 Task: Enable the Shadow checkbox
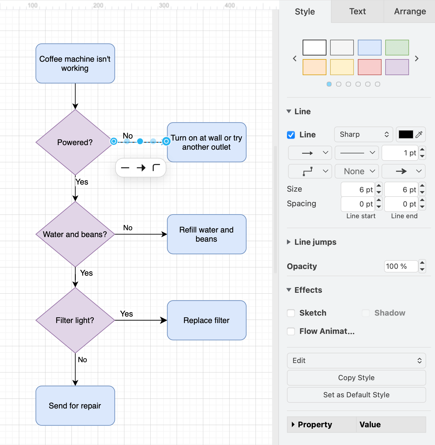tap(366, 313)
